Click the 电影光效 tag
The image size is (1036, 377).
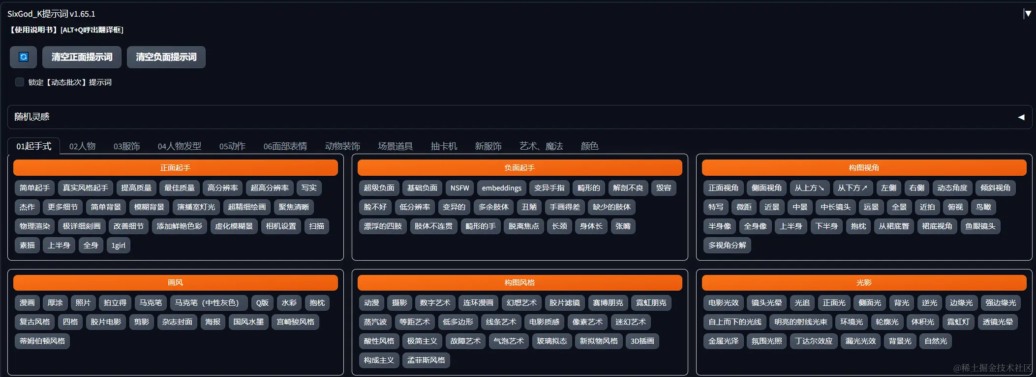[723, 302]
